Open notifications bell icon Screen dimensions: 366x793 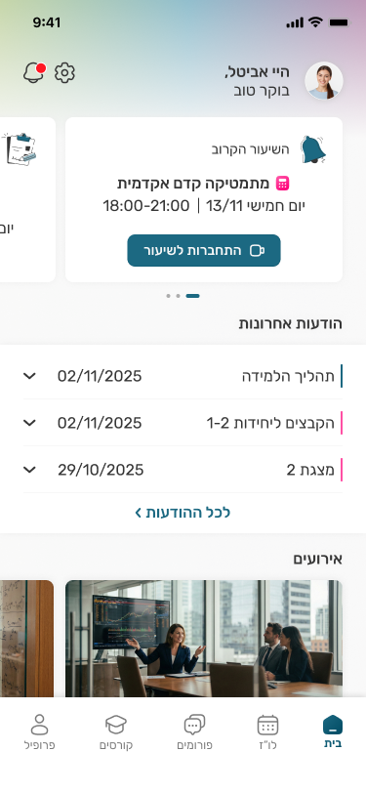point(34,73)
